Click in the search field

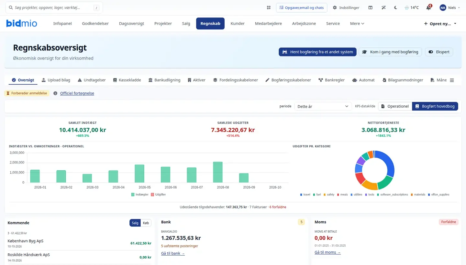pos(54,8)
